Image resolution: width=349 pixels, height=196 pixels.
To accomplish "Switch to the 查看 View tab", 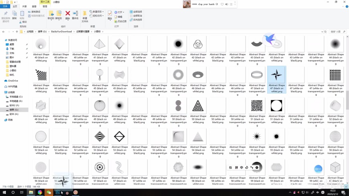I will point(34,6).
